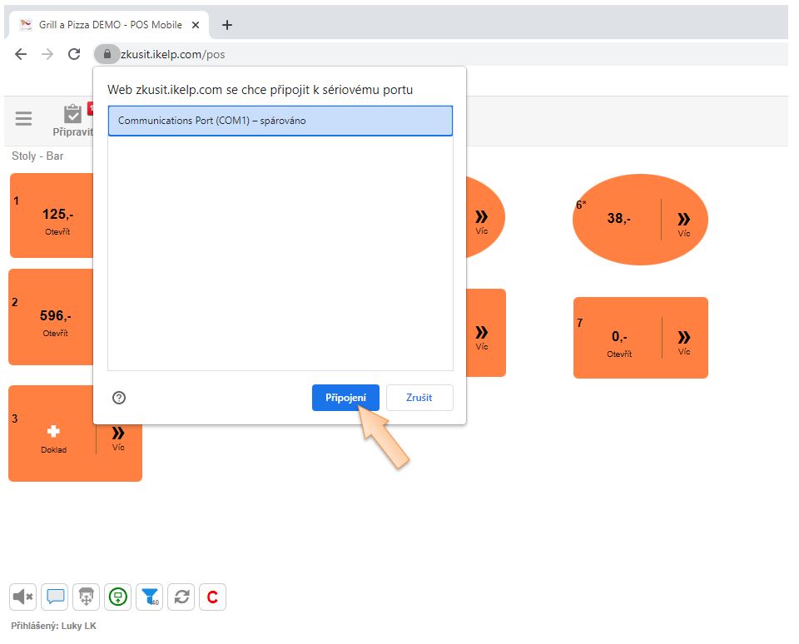Expand Víc on table 3

(x=118, y=437)
